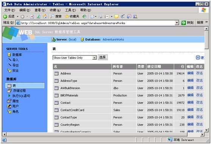
Task: Click the ContactType table name
Action: (x=68, y=118)
